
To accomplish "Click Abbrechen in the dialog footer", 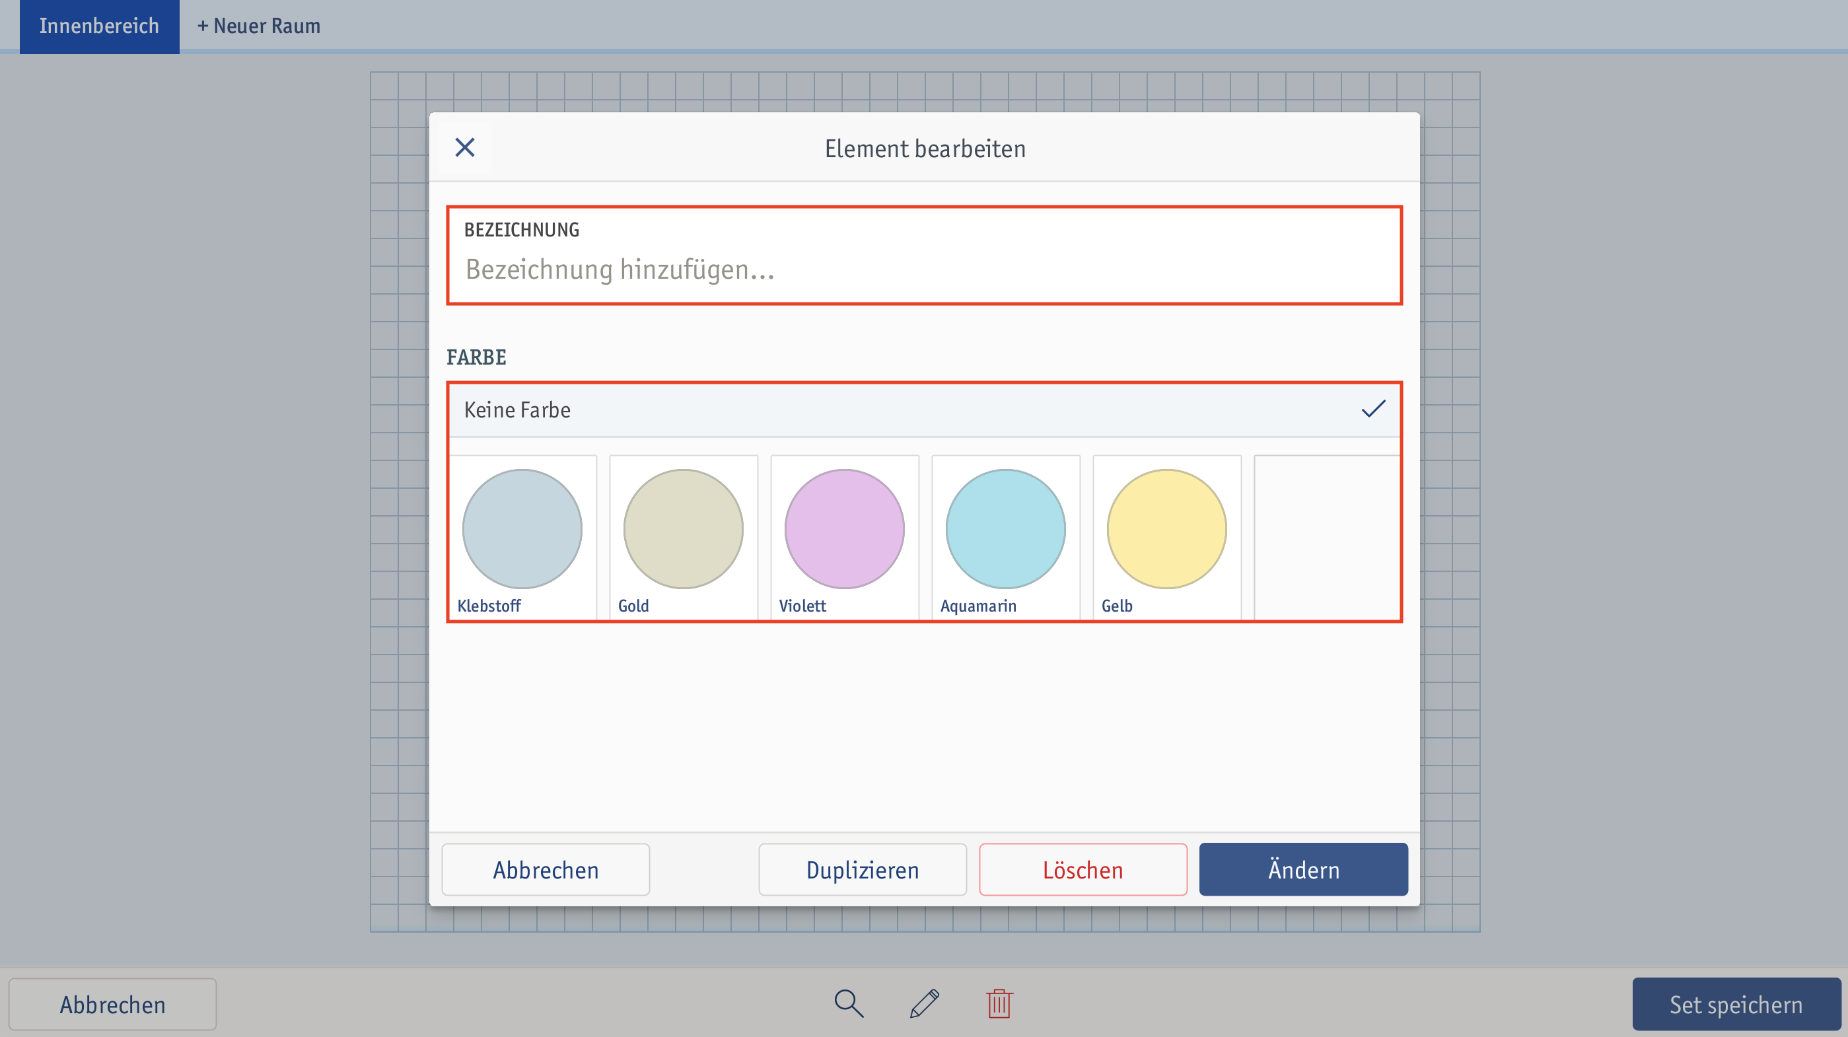I will (x=546, y=870).
